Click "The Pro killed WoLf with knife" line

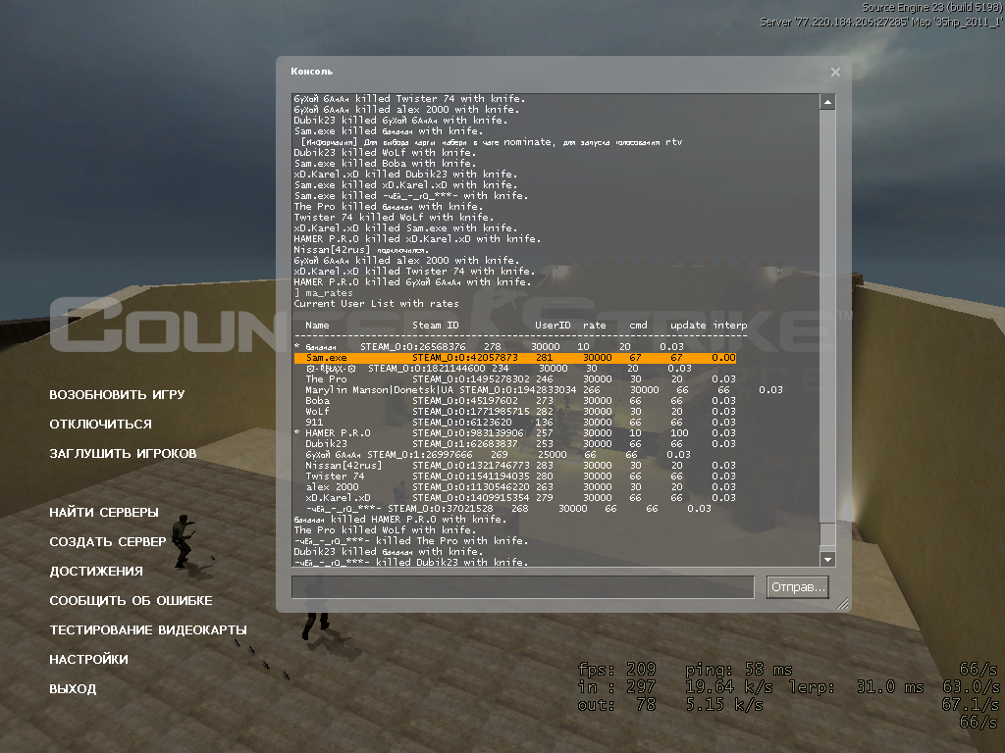[385, 530]
